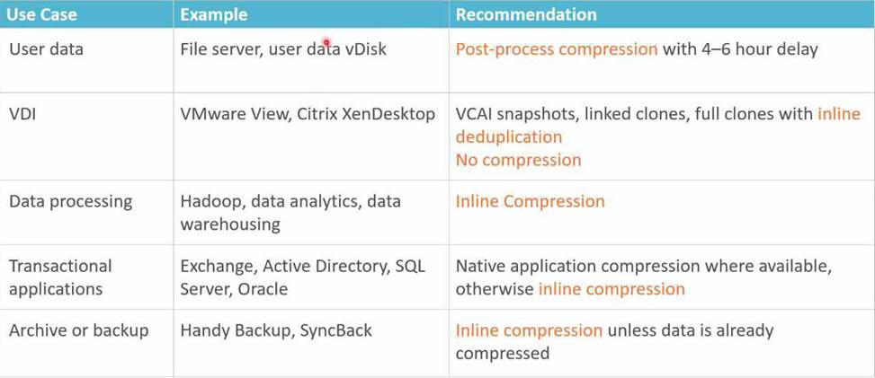Open the orange "No compression" text
The height and width of the screenshot is (378, 875).
(x=518, y=160)
